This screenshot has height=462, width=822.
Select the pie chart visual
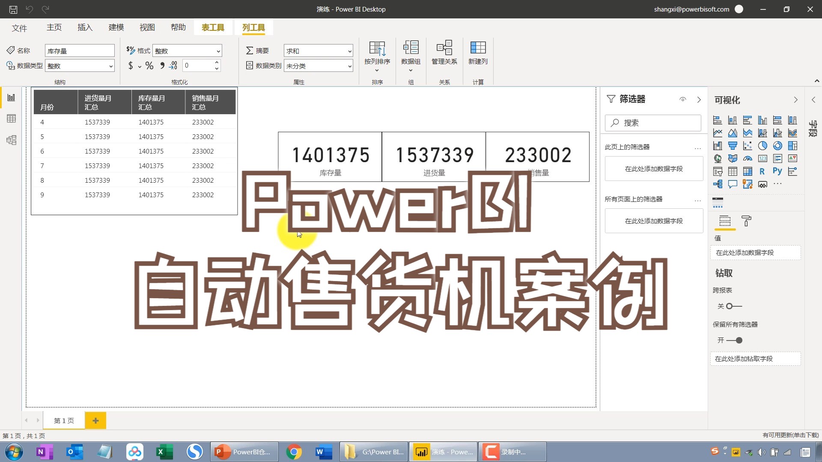(x=763, y=145)
